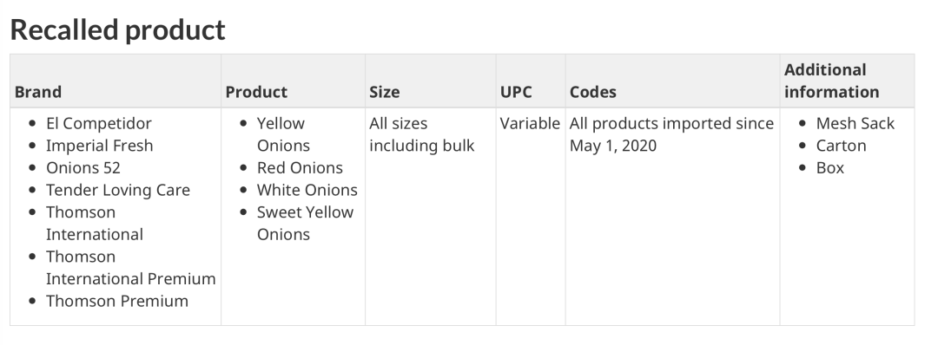The width and height of the screenshot is (938, 345).
Task: Click the Recalled product heading
Action: (x=118, y=29)
